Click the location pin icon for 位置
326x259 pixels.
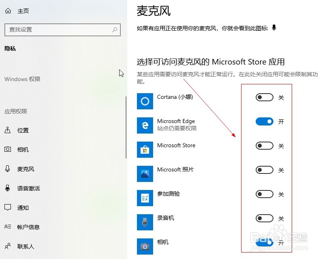click(x=8, y=130)
